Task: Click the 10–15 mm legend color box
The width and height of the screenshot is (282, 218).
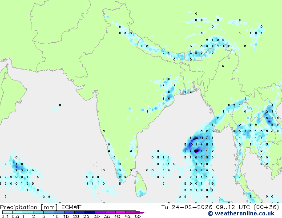Action: click(x=59, y=212)
